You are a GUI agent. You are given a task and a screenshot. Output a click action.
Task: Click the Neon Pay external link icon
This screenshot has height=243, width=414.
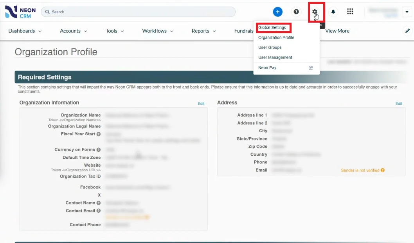click(311, 68)
